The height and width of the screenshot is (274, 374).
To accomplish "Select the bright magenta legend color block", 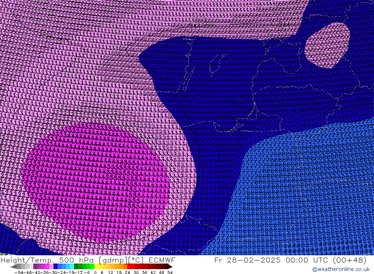I will (x=47, y=267).
